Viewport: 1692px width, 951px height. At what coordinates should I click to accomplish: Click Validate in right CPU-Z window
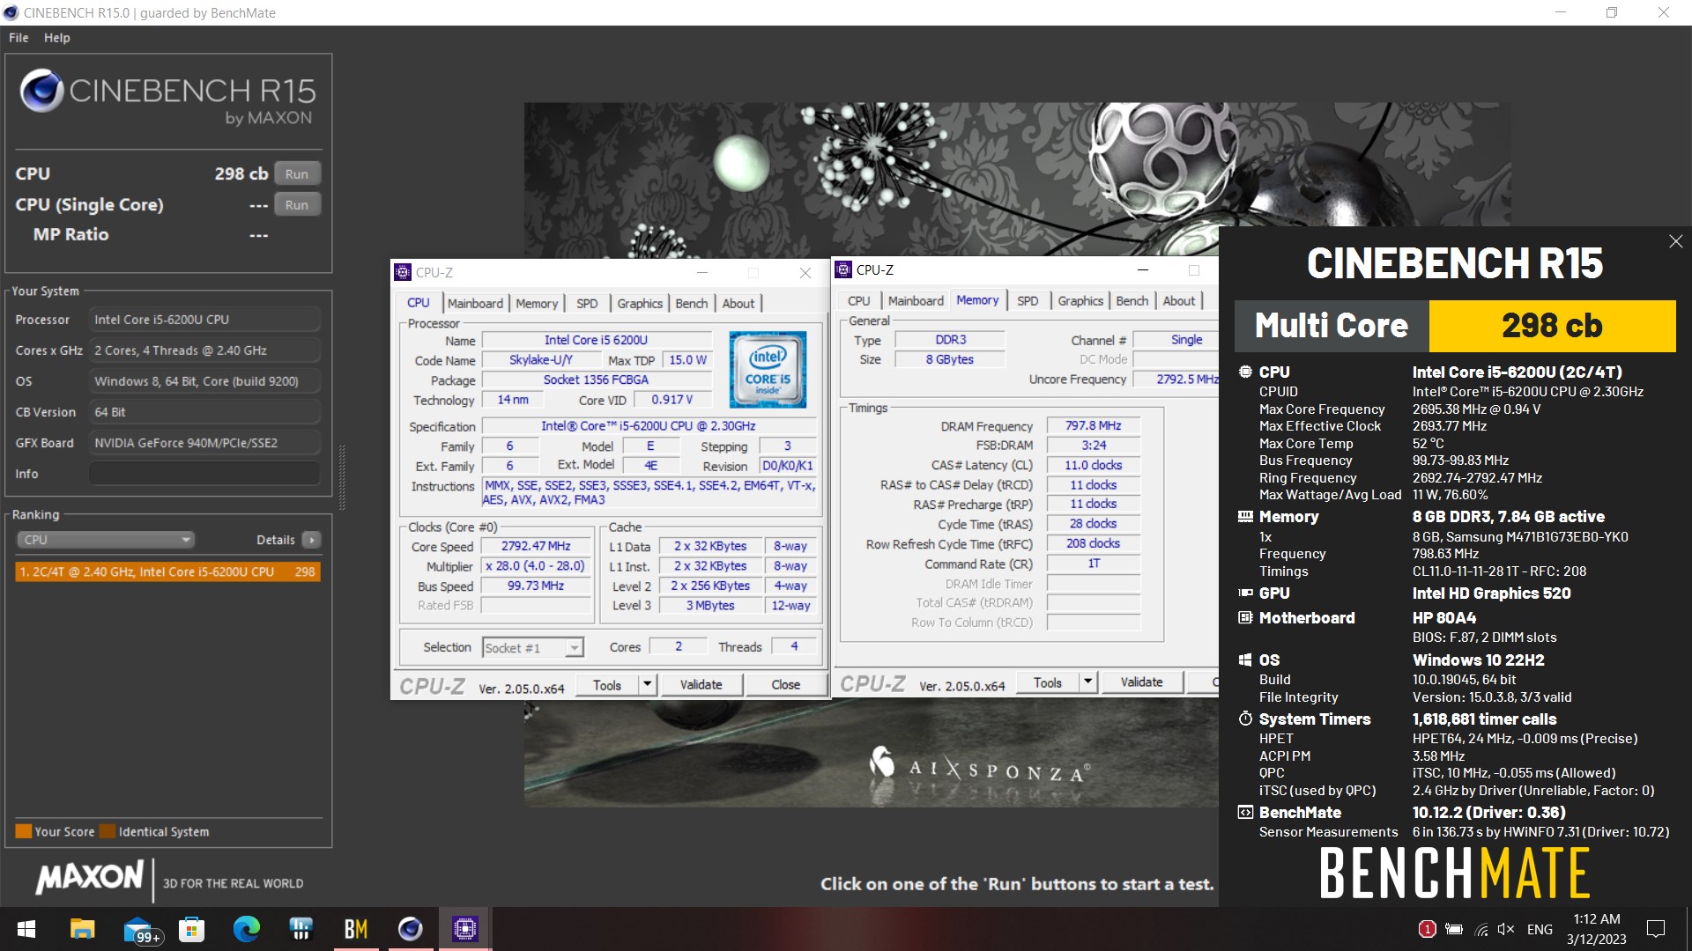click(x=1141, y=682)
